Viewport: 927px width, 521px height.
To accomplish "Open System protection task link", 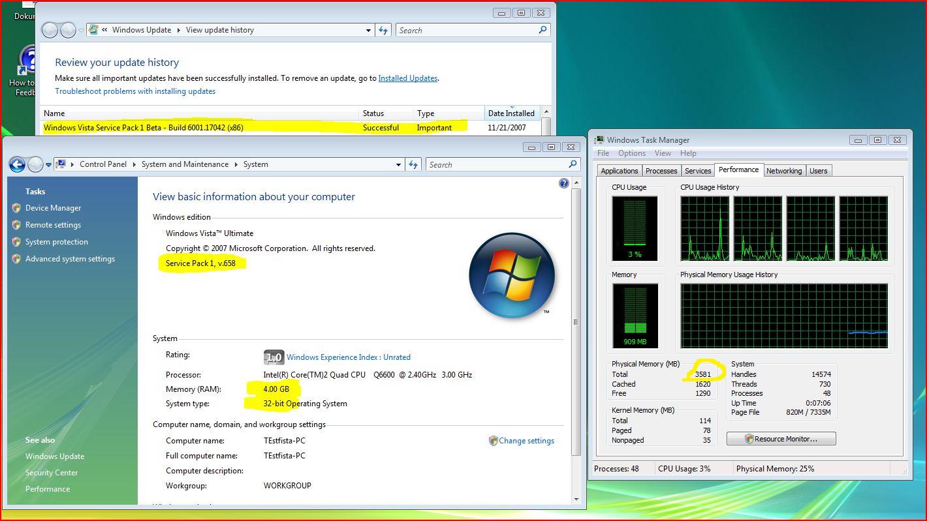I will (x=57, y=242).
